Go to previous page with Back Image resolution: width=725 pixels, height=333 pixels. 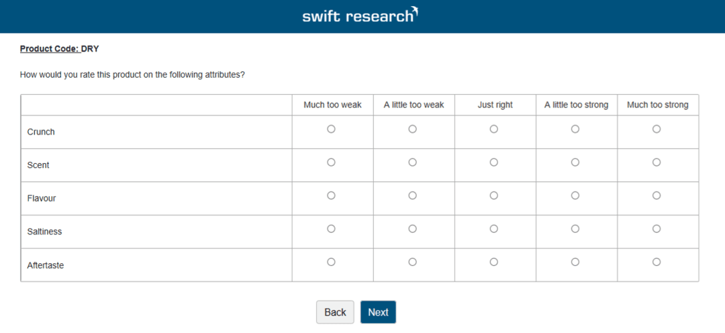[x=335, y=312]
